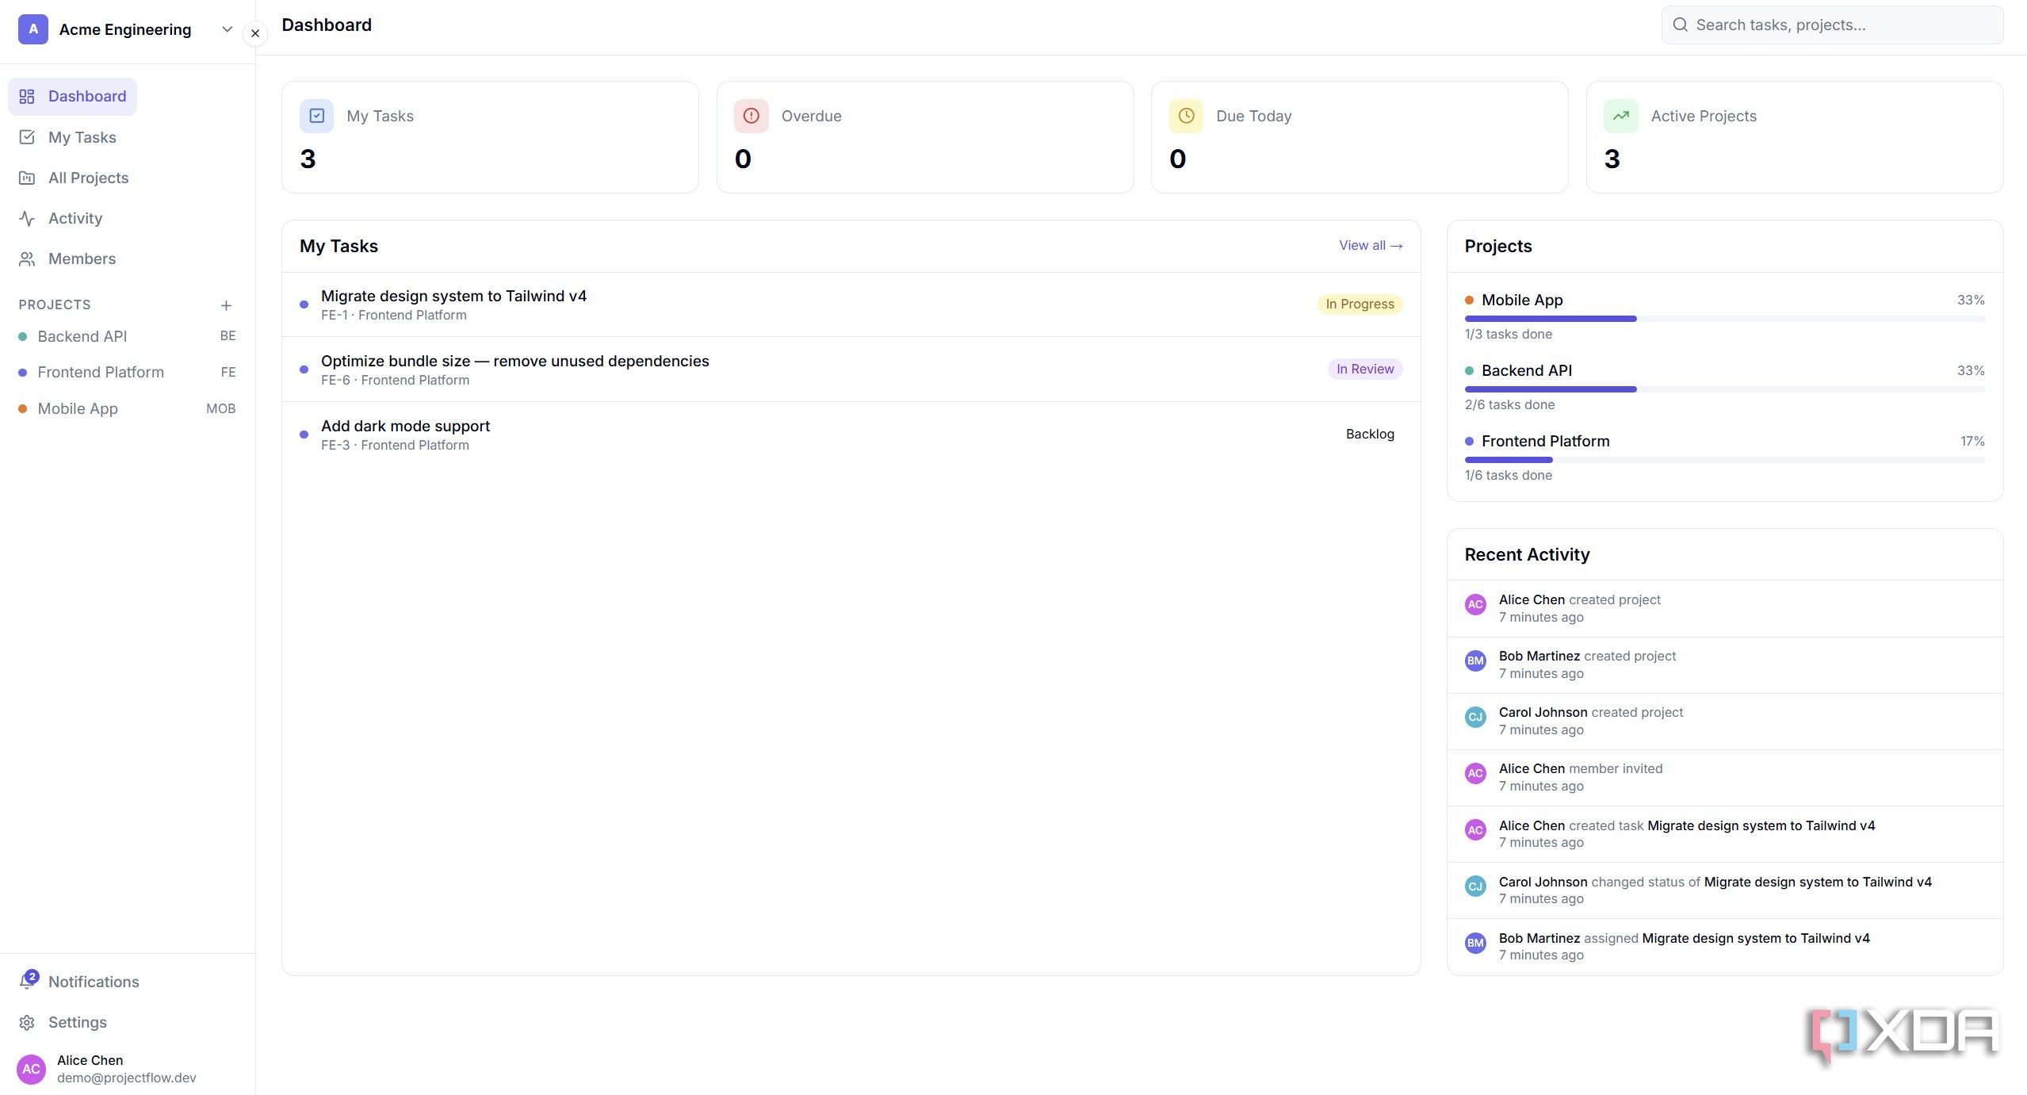Click the Overdue stat card
The image size is (2027, 1095).
pyautogui.click(x=925, y=137)
